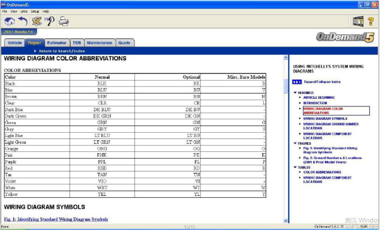Switch to the Vehicle tab
The width and height of the screenshot is (380, 230).
(x=15, y=43)
